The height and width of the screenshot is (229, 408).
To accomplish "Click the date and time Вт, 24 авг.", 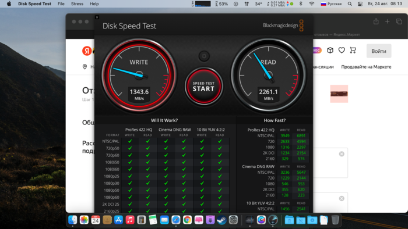I will point(385,4).
